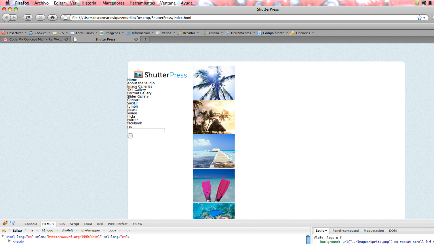The width and height of the screenshot is (434, 244).
Task: Close the ShutterPress tab
Action: click(136, 39)
